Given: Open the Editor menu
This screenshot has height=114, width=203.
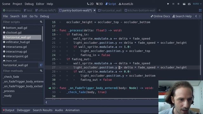Looking at the screenshot, I should [x=40, y=4].
